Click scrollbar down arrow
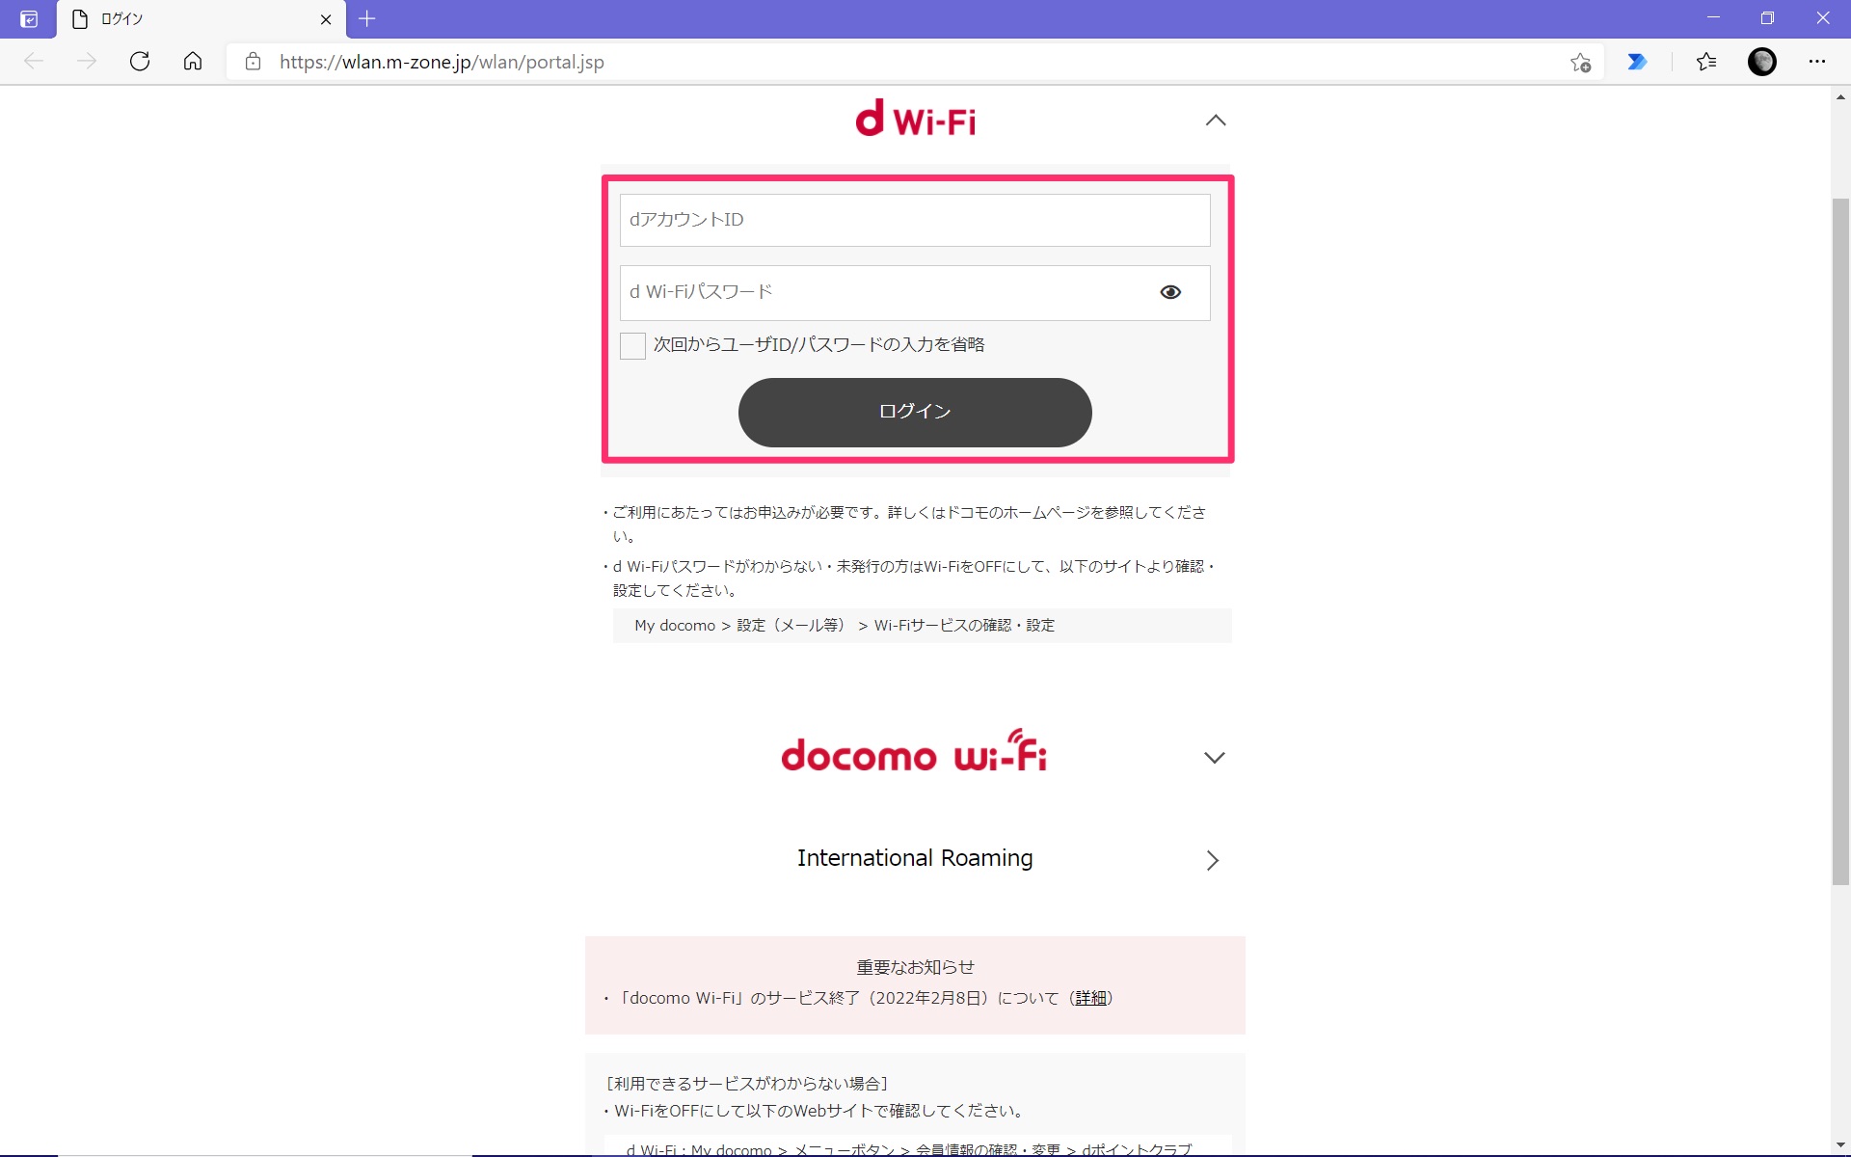 pos(1840,1145)
